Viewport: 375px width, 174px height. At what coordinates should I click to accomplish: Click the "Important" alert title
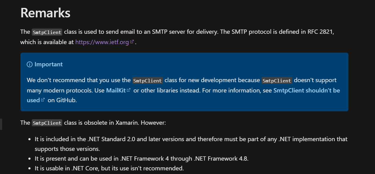pyautogui.click(x=49, y=64)
